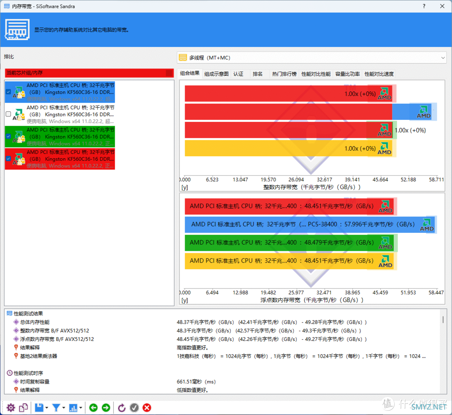The width and height of the screenshot is (452, 415).
Task: Open the 容量比功率 tab
Action: (348, 74)
